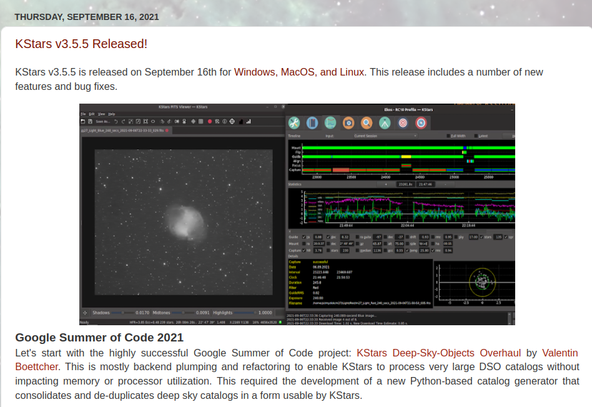Open the Edit menu in FITS Viewer
Image resolution: width=592 pixels, height=407 pixels.
(x=92, y=114)
